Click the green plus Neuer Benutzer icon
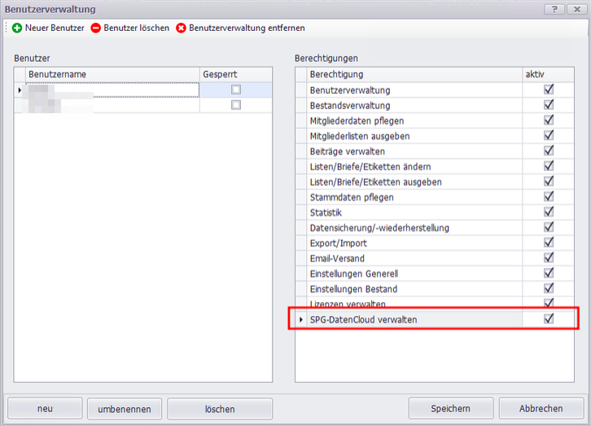 tap(17, 28)
